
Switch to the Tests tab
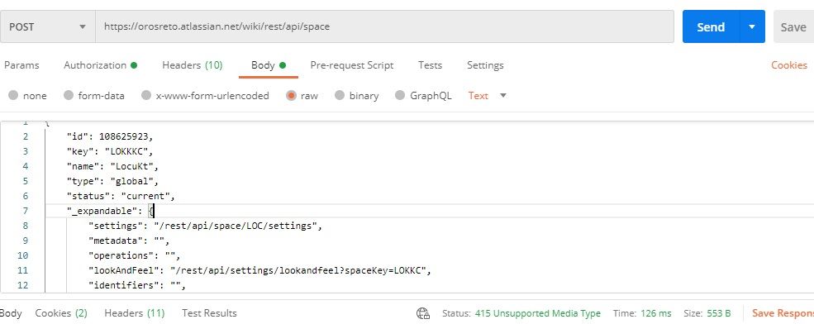[431, 65]
